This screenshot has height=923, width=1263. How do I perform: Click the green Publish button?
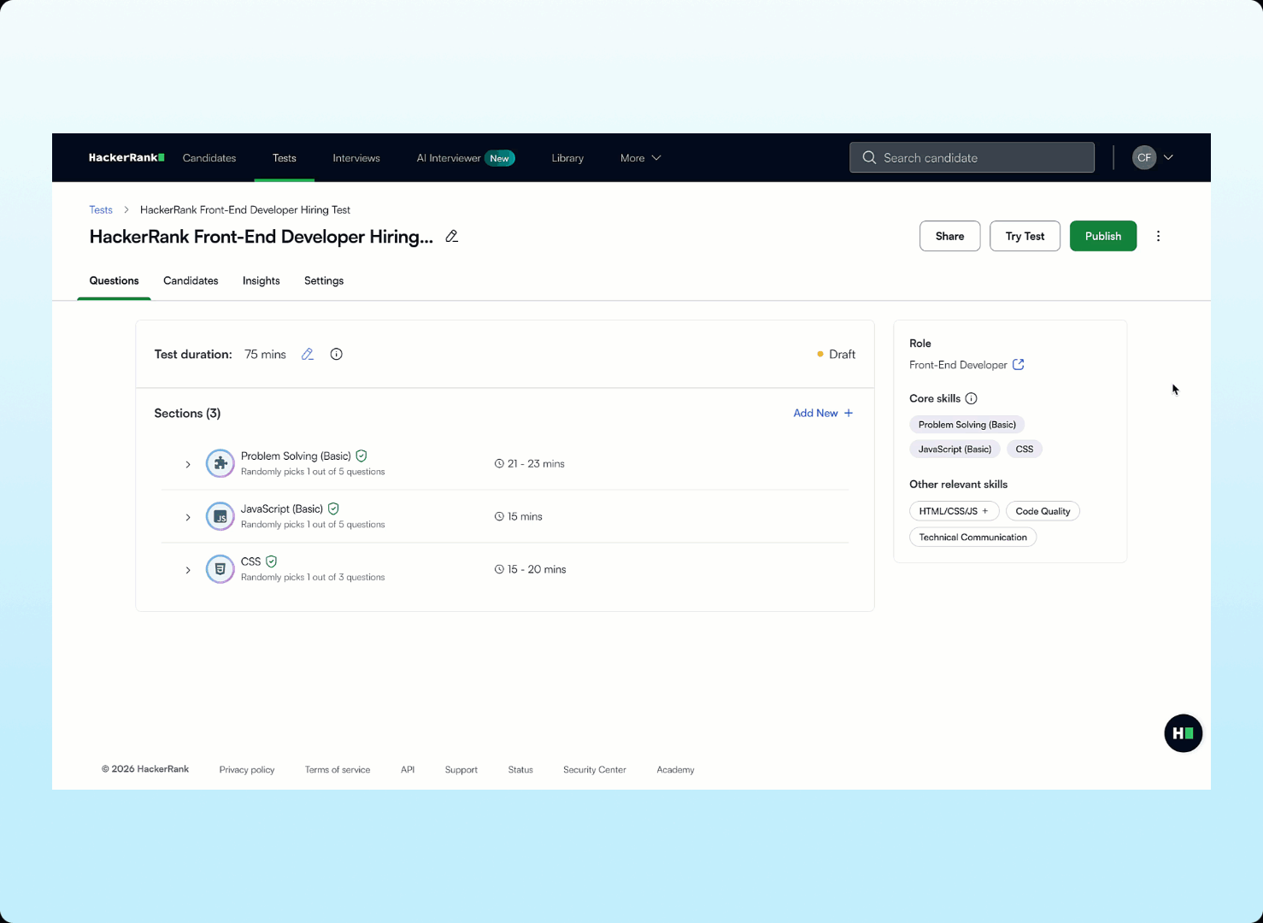point(1102,236)
